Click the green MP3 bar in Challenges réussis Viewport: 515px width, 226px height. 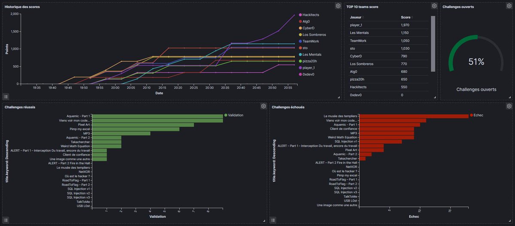pyautogui.click(x=121, y=133)
